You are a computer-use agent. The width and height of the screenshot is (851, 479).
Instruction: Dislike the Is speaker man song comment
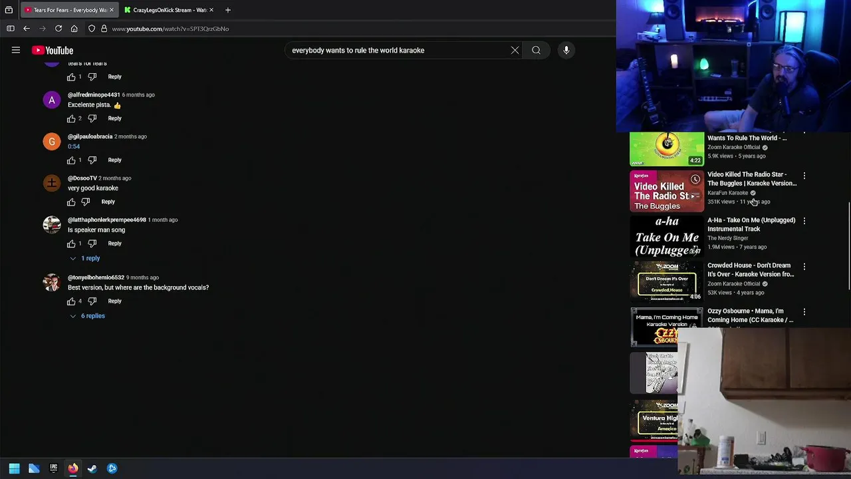tap(92, 243)
